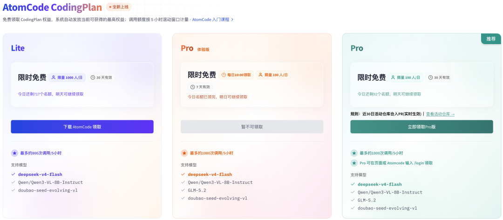Click the 每日10:00领取 tag

click(x=237, y=75)
